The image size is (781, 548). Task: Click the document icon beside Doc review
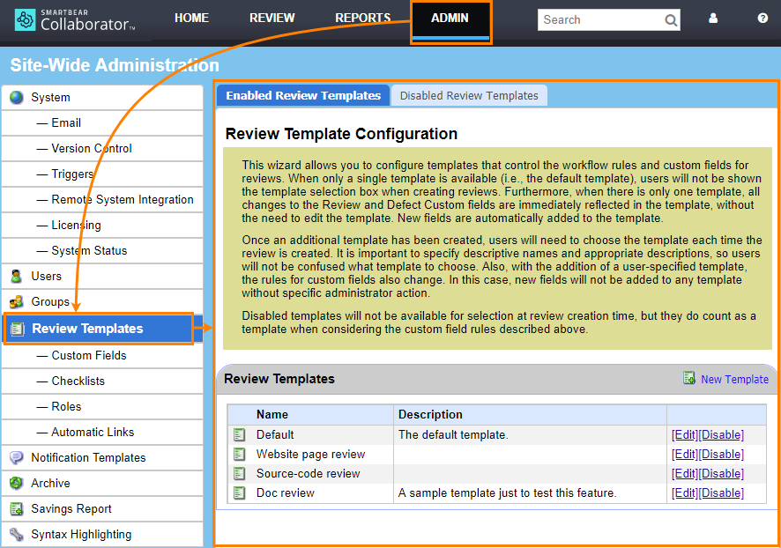pos(239,492)
